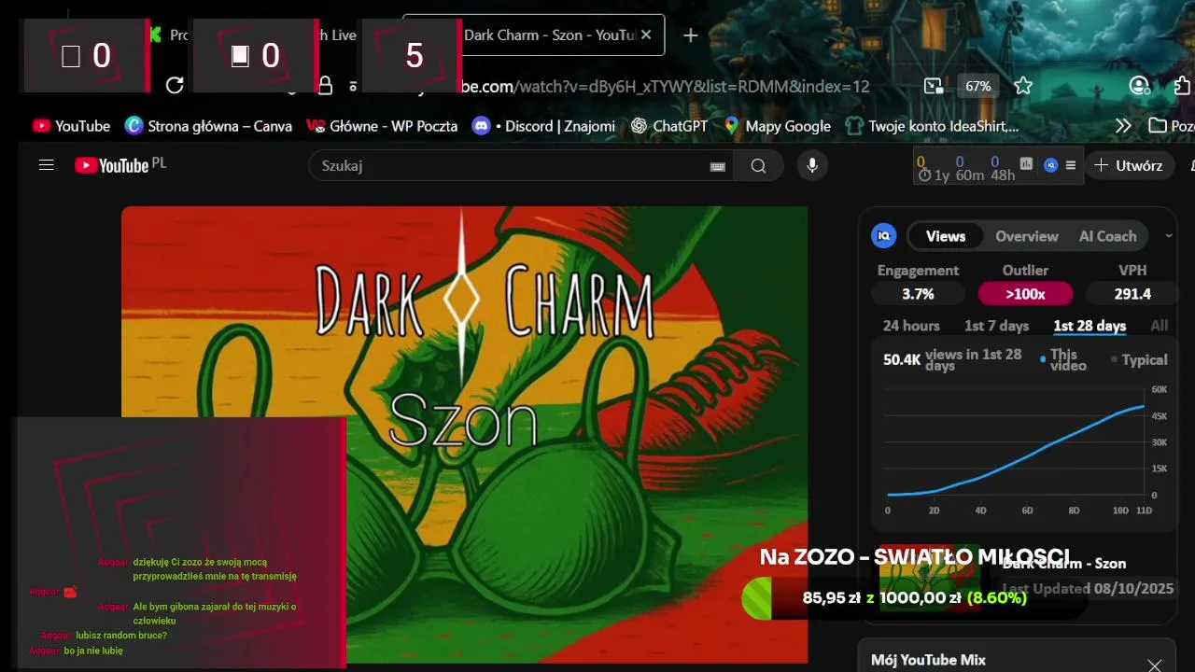The image size is (1195, 672).
Task: Close the Mój YouTube Mix panel
Action: tap(1154, 665)
